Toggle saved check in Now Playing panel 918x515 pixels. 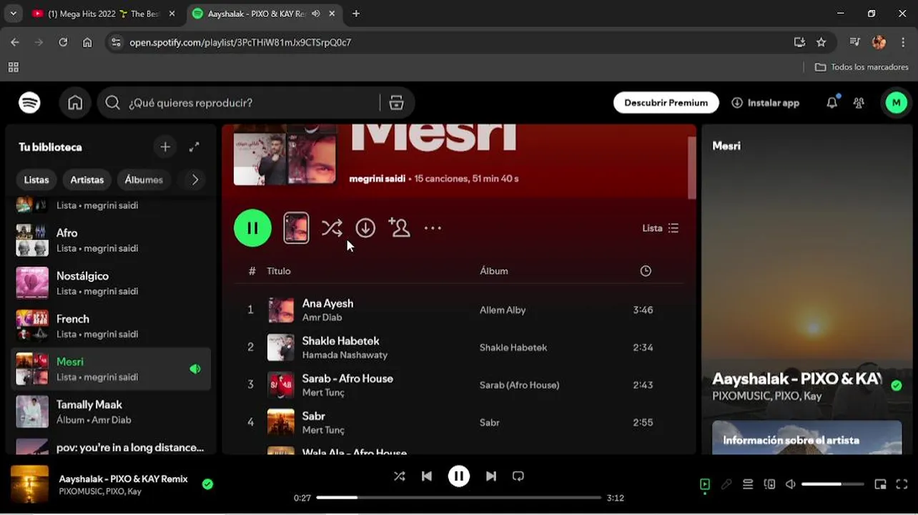pos(897,386)
